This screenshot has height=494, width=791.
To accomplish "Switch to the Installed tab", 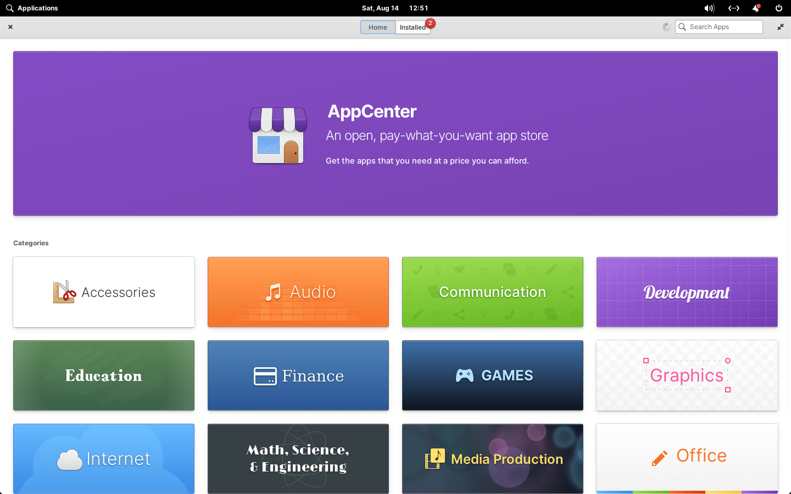I will coord(413,27).
